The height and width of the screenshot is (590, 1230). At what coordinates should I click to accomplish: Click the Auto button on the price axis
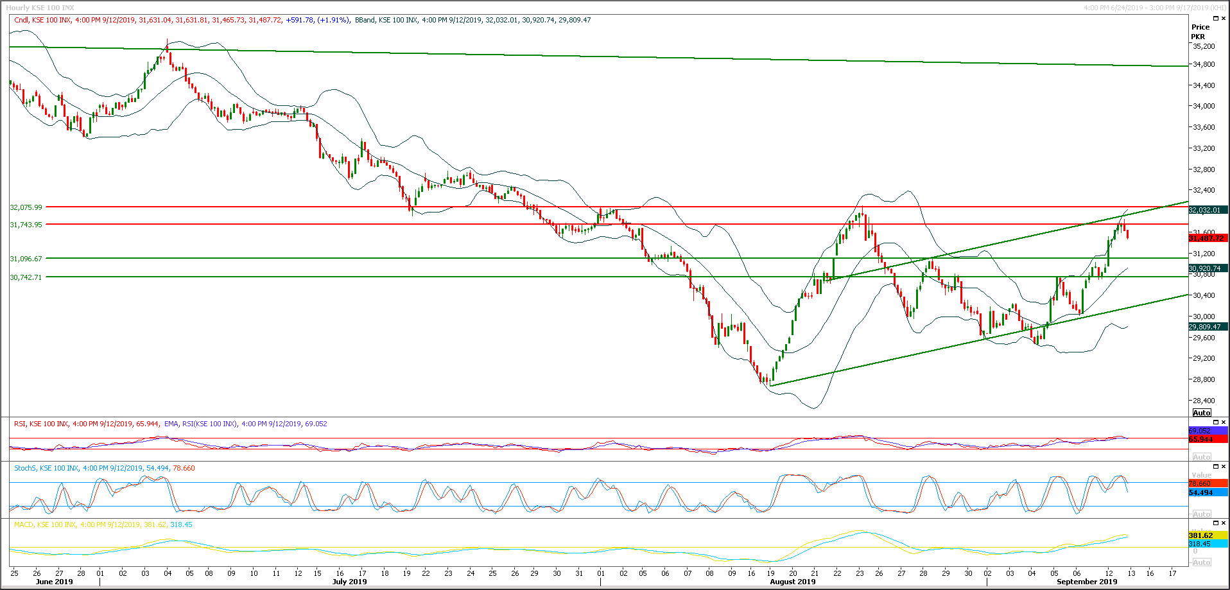tap(1202, 413)
